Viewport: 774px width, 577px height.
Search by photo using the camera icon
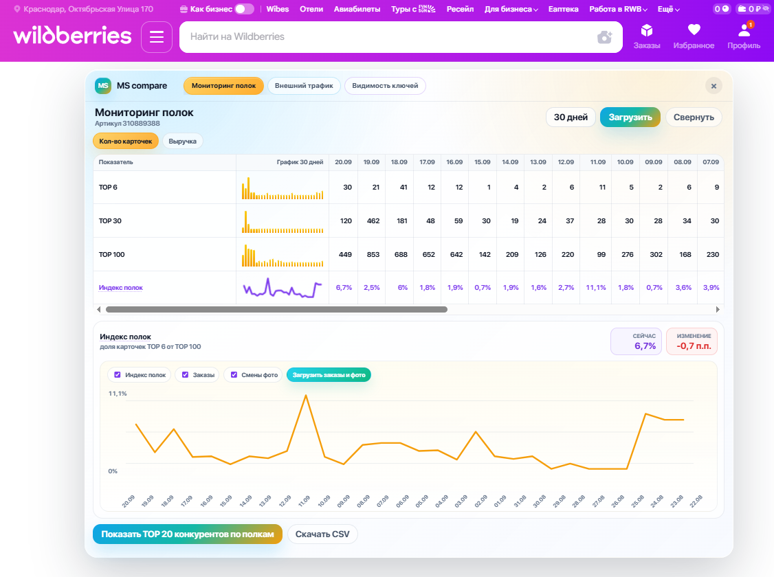click(x=605, y=37)
